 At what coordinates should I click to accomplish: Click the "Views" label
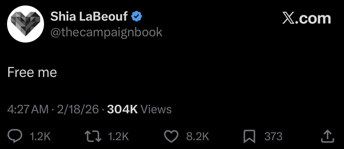(156, 109)
